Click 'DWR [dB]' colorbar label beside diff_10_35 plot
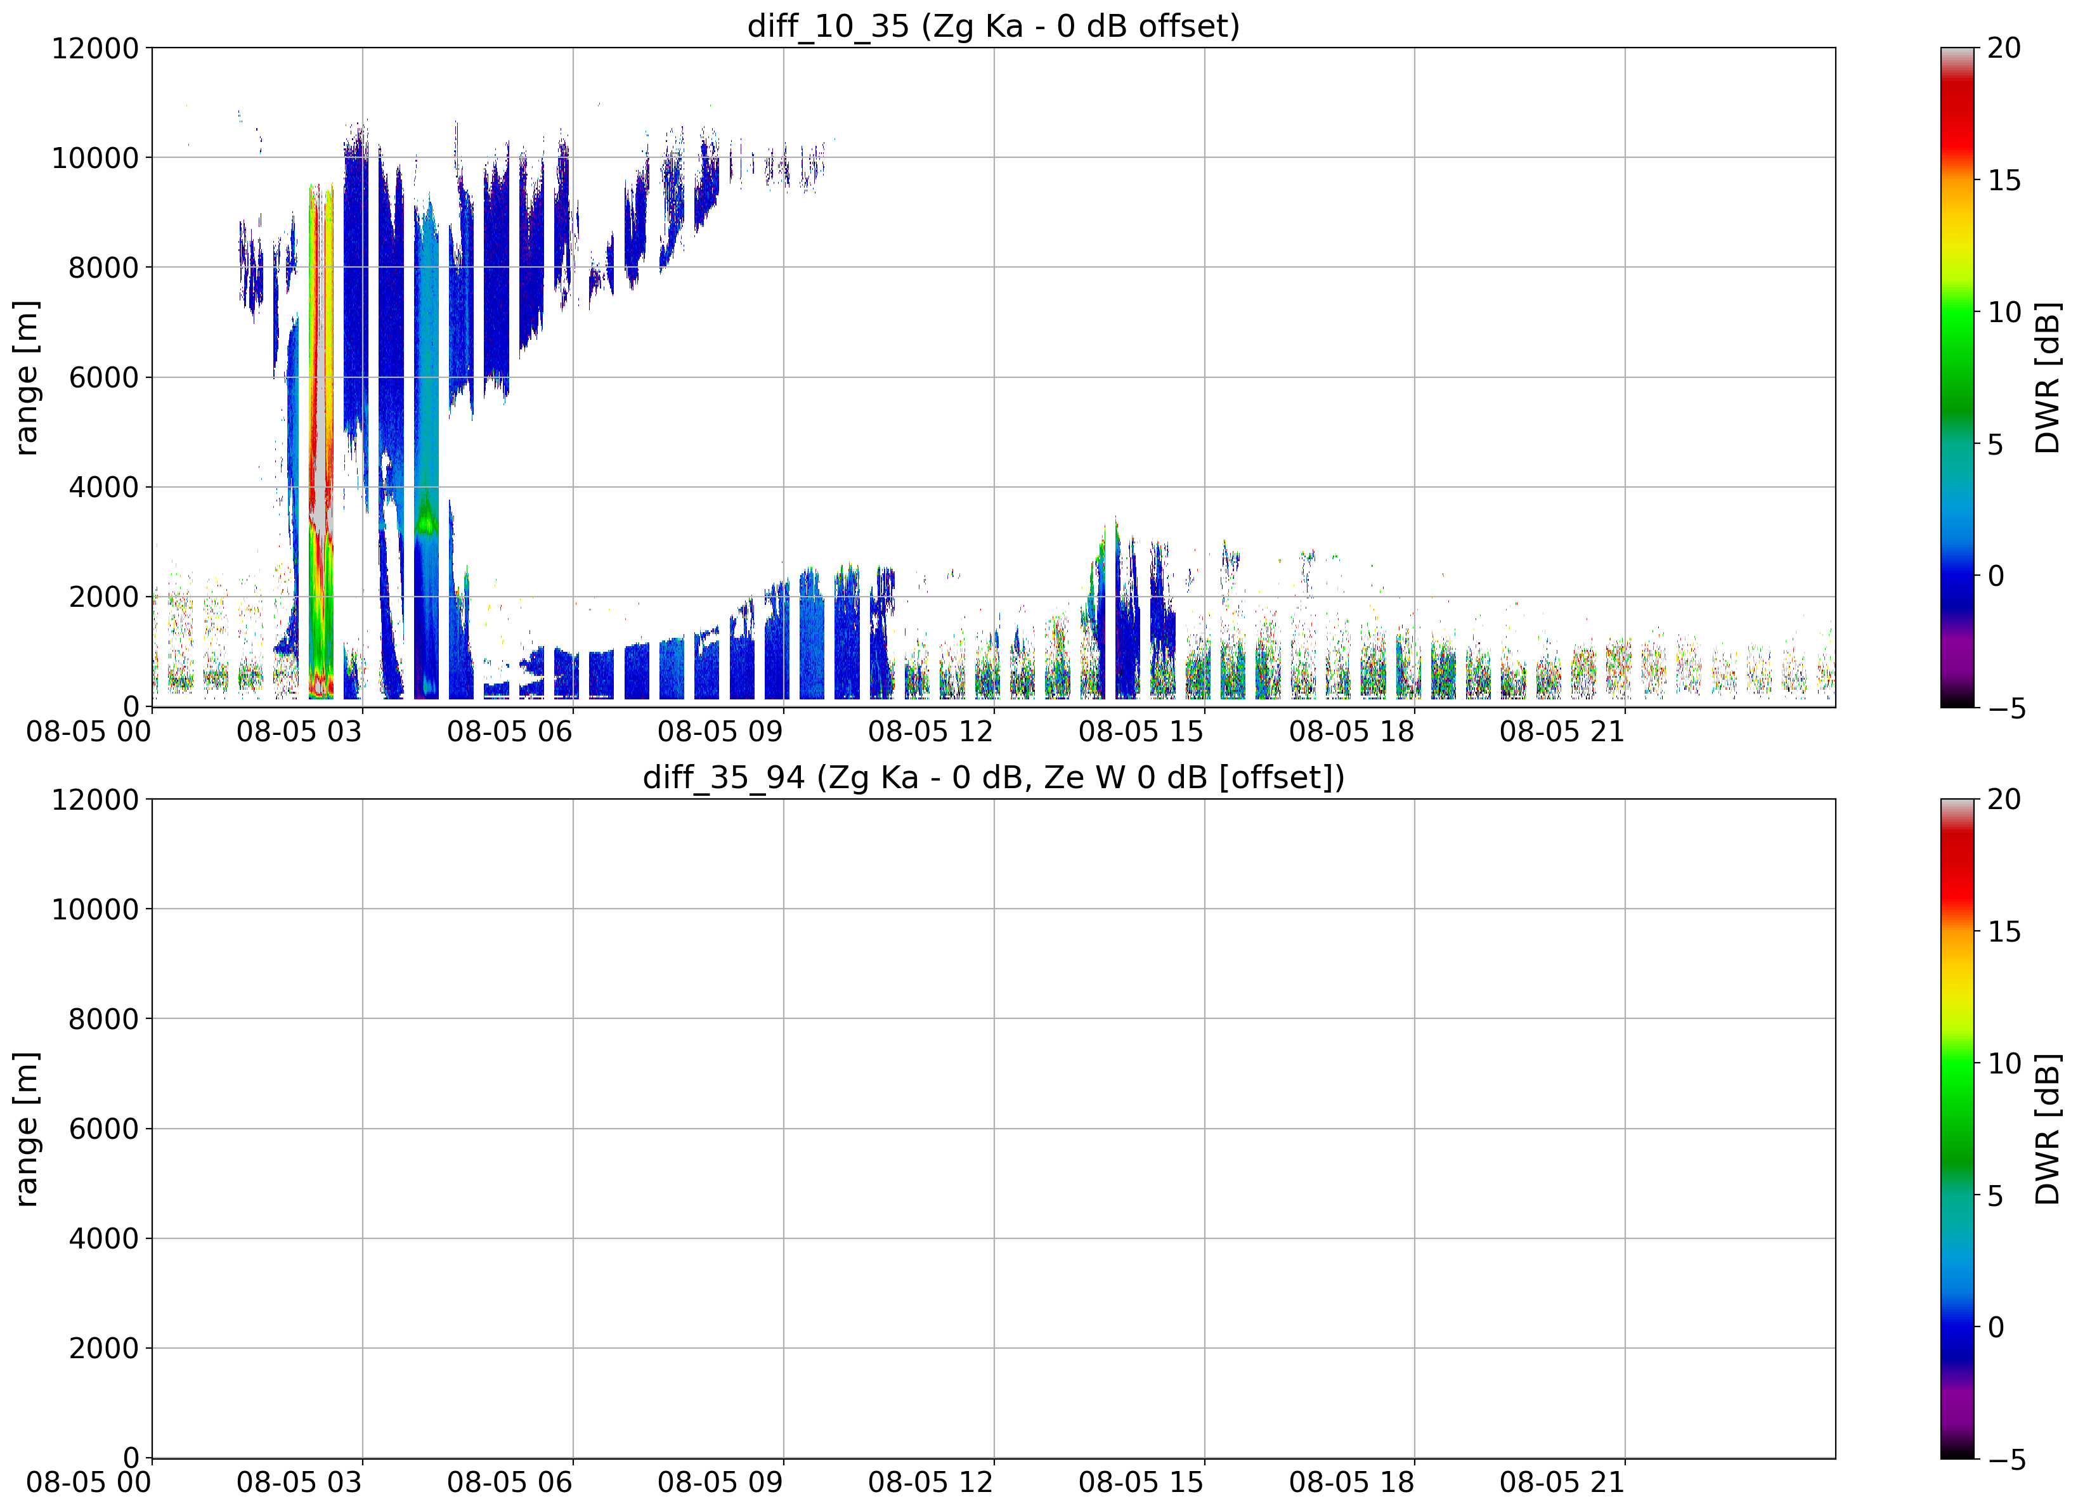Image resolution: width=2078 pixels, height=1511 pixels. [x=2047, y=377]
